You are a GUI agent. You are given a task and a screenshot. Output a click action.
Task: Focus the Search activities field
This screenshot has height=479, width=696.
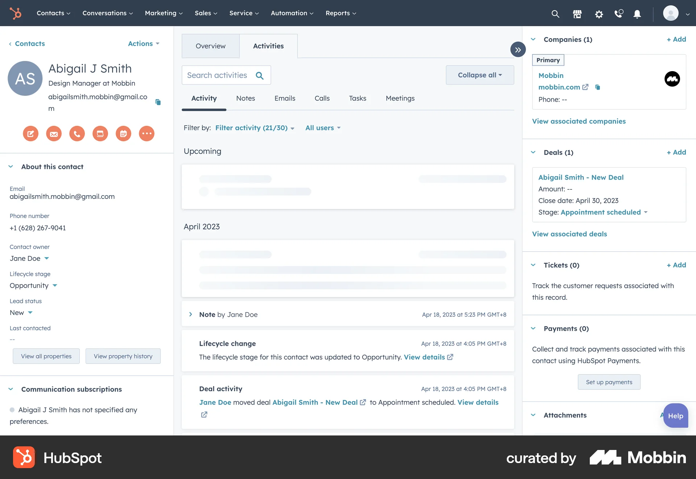tap(226, 75)
